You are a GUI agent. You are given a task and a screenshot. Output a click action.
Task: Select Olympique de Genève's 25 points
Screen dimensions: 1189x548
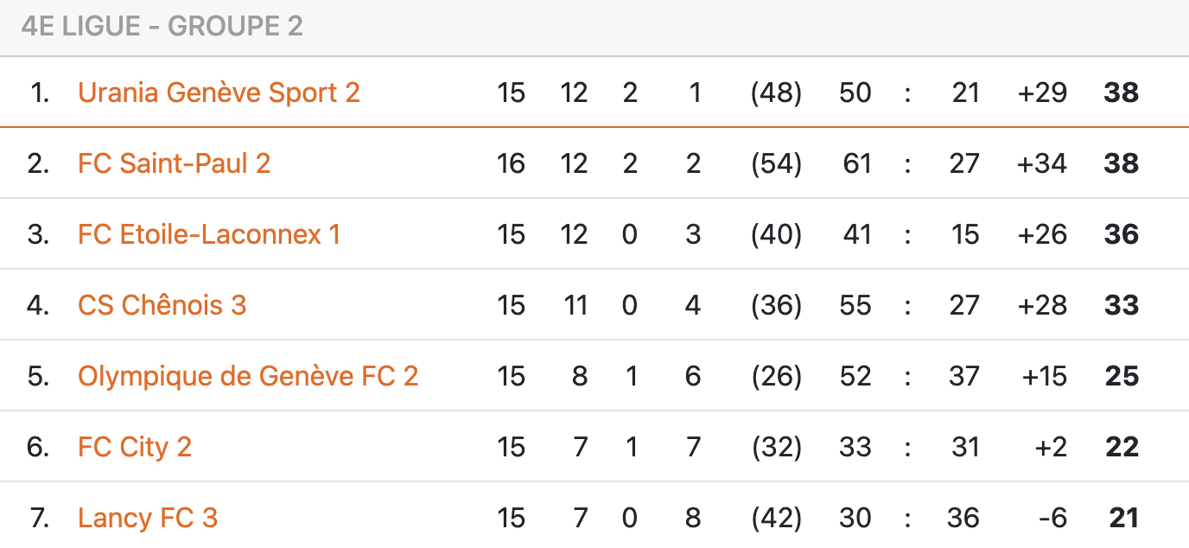click(x=1121, y=376)
